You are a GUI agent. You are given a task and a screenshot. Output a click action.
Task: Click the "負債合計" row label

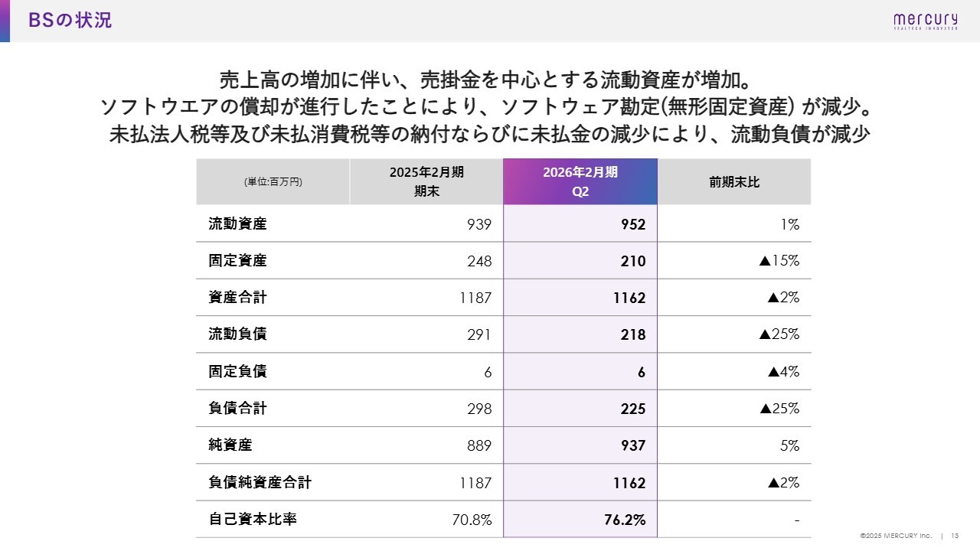click(x=237, y=409)
